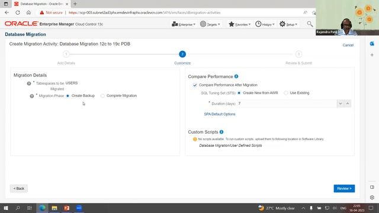
Task: Open PowerPoint from taskbar
Action: (x=66, y=208)
